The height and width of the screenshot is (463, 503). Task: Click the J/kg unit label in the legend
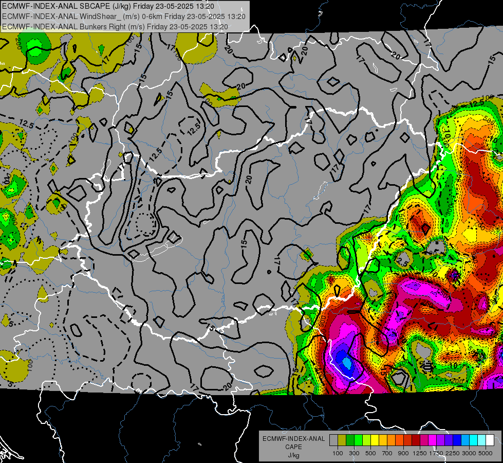[x=293, y=455]
